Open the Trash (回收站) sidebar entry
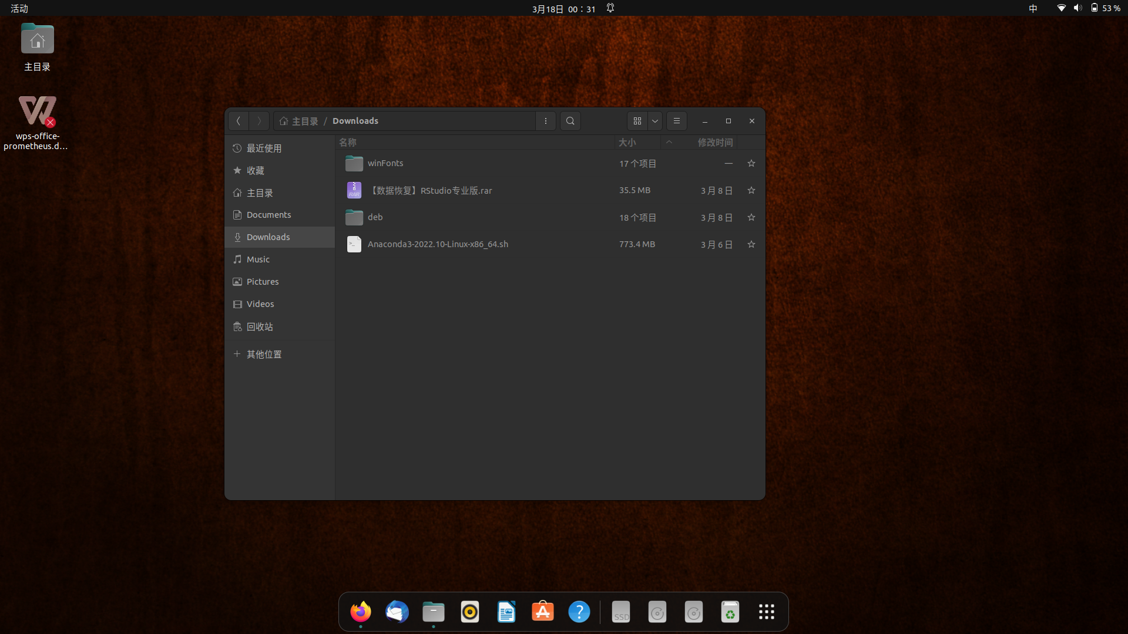1128x634 pixels. click(260, 326)
